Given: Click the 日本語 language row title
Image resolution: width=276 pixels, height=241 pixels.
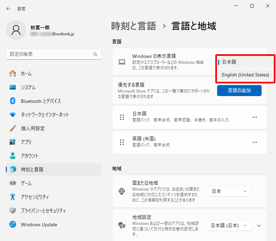Looking at the screenshot, I should (140, 114).
